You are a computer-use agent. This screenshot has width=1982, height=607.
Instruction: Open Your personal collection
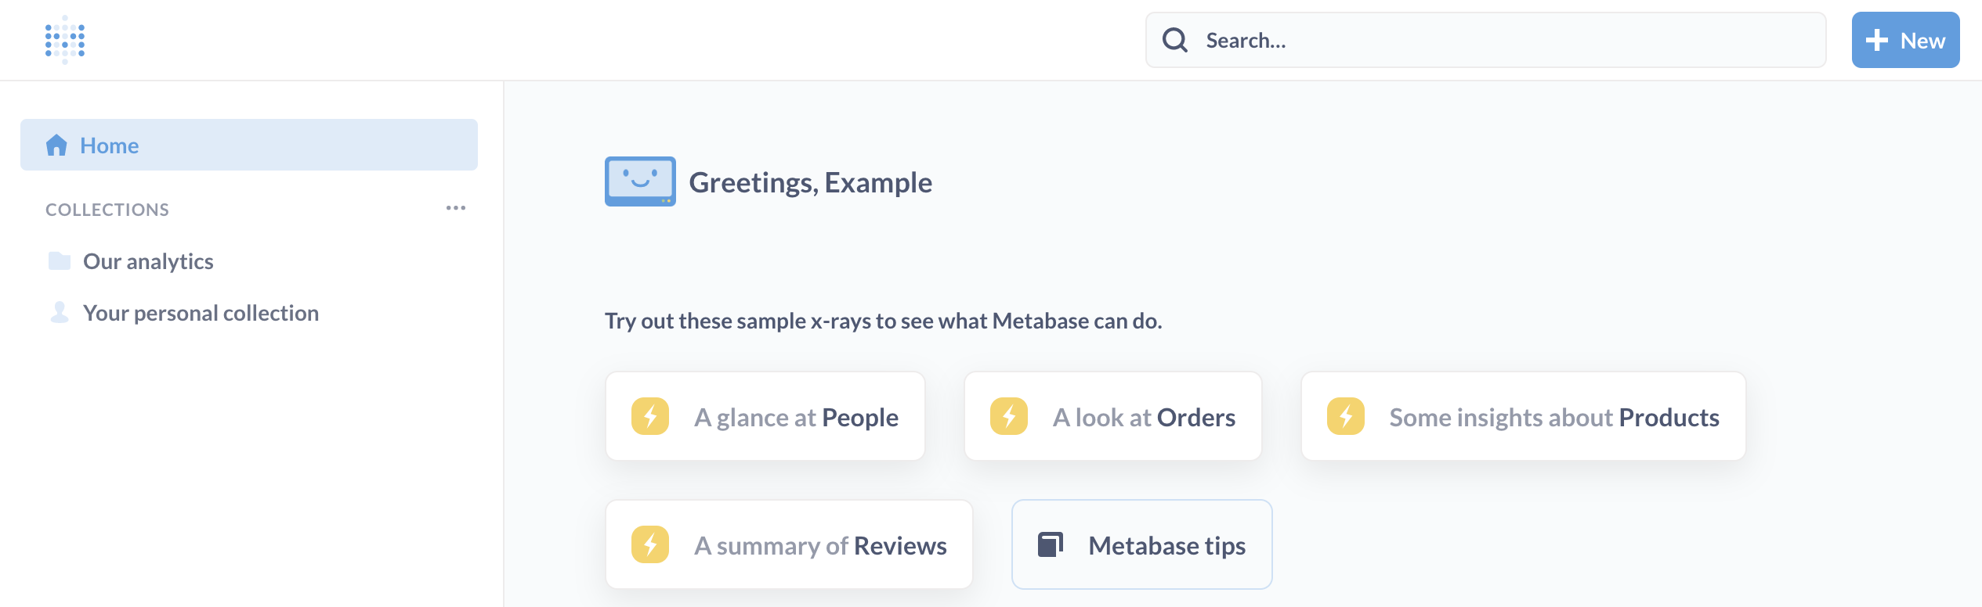pyautogui.click(x=201, y=313)
